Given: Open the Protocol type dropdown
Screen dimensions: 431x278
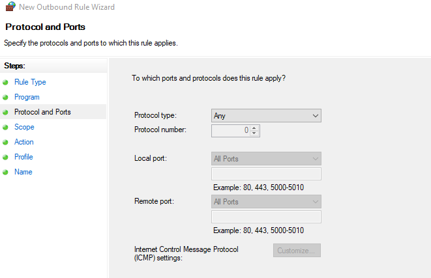Looking at the screenshot, I should point(266,115).
